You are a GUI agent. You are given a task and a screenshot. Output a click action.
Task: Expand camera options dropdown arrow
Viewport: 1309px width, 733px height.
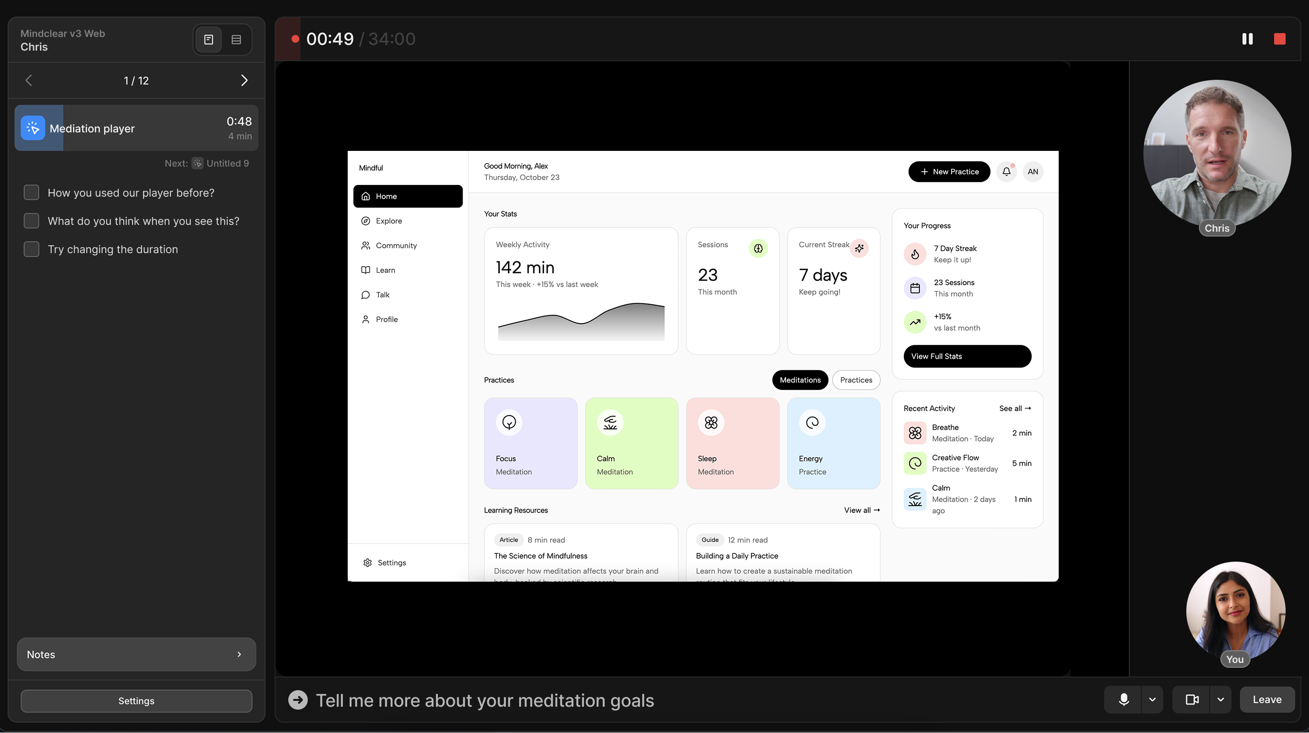(1220, 699)
